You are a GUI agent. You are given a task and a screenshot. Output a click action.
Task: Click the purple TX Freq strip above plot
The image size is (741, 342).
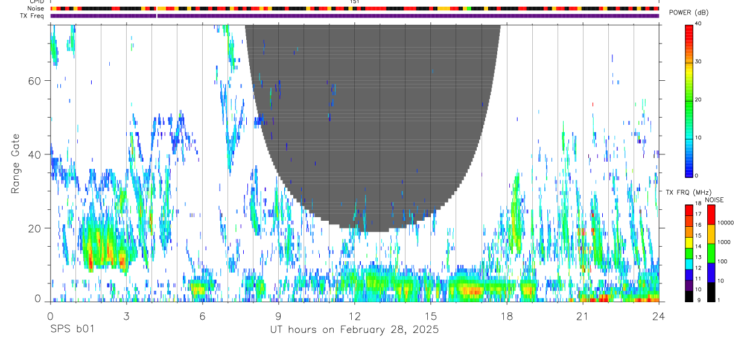pos(355,16)
